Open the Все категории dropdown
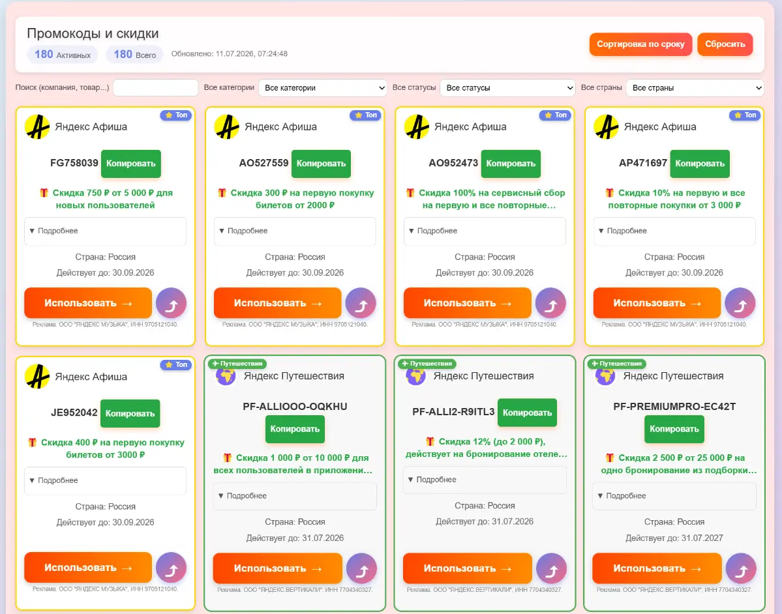 click(323, 88)
